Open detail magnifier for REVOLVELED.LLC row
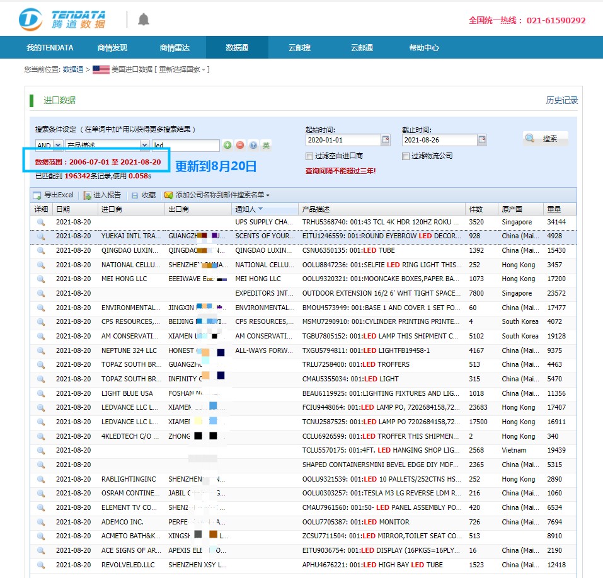This screenshot has width=603, height=578. click(x=41, y=565)
